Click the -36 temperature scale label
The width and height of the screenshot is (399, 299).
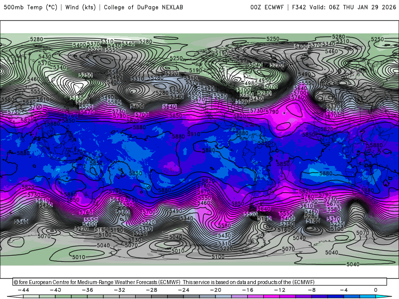[87, 290]
